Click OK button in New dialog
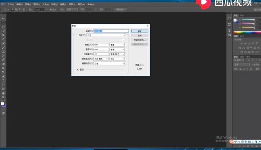The width and height of the screenshot is (261, 150). [139, 31]
